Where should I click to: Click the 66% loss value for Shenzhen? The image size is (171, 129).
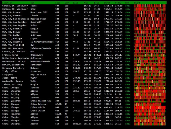click(57, 91)
